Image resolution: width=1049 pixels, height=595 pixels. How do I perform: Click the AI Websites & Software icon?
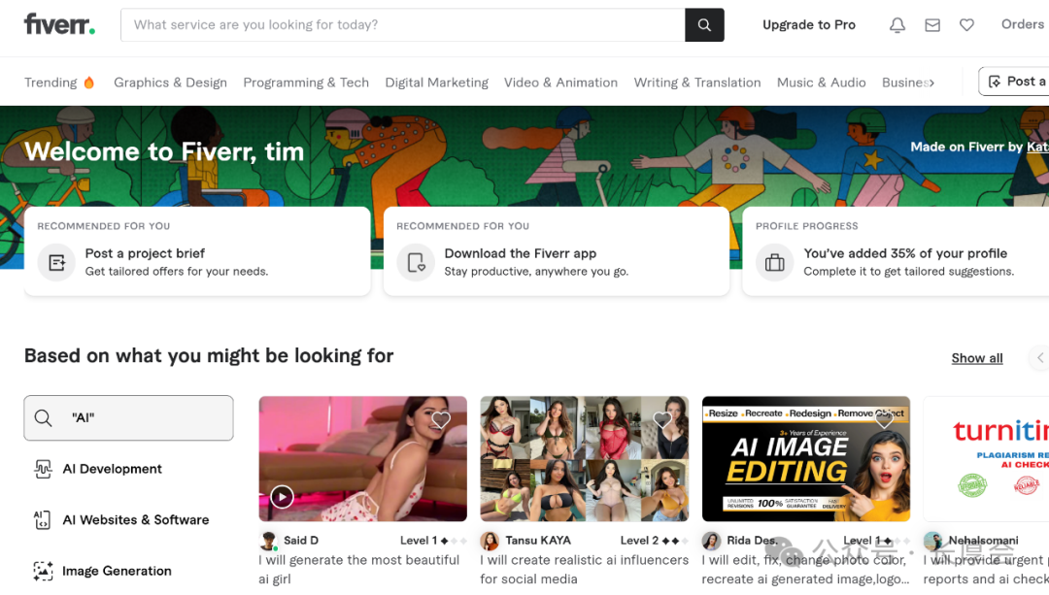(x=43, y=520)
